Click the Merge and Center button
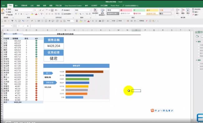 point(67,14)
